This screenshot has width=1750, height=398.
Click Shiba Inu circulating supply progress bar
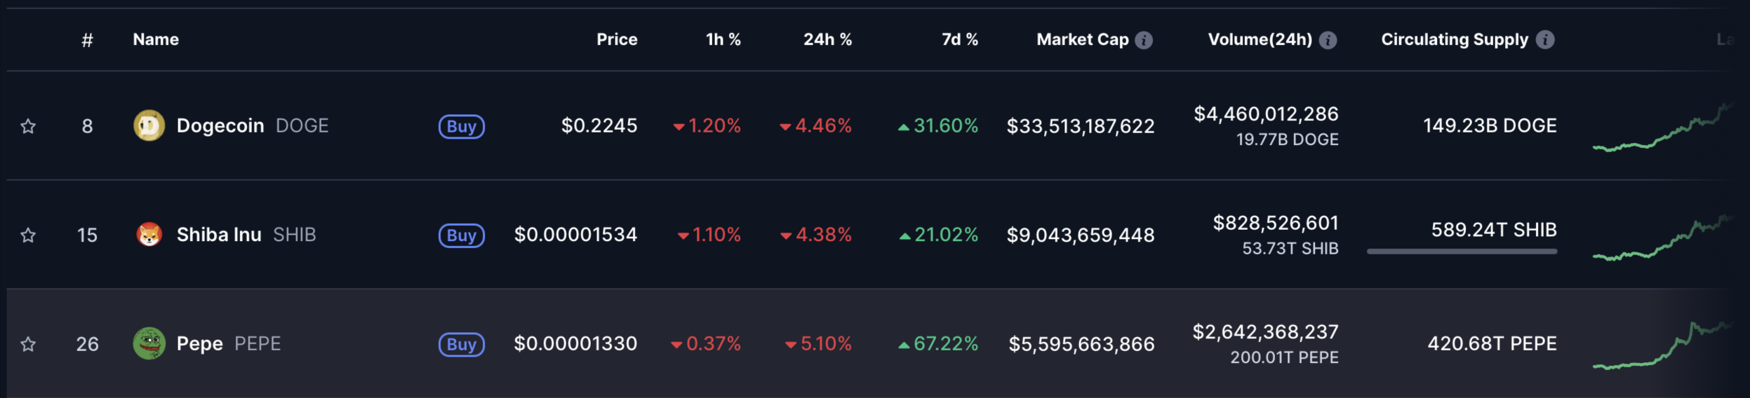(1462, 251)
